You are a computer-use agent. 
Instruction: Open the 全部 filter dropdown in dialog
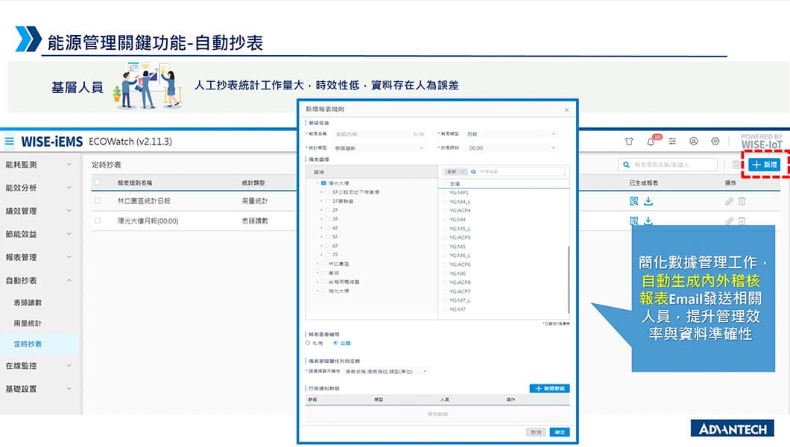(456, 171)
